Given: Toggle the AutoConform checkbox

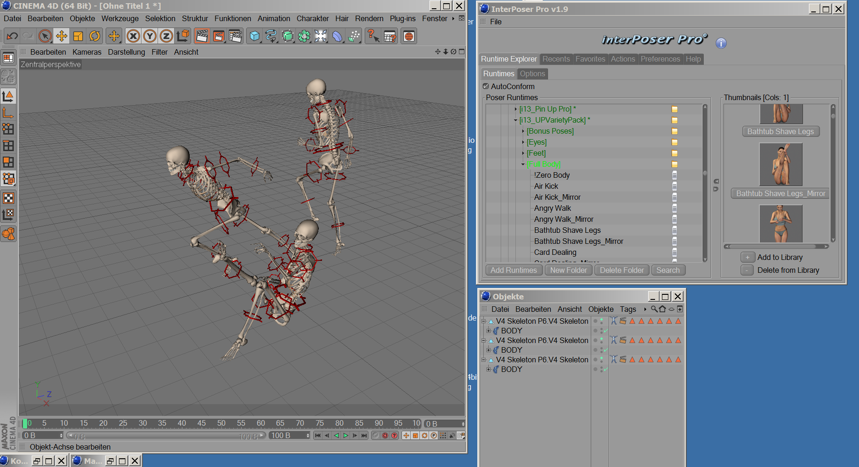Looking at the screenshot, I should [486, 86].
